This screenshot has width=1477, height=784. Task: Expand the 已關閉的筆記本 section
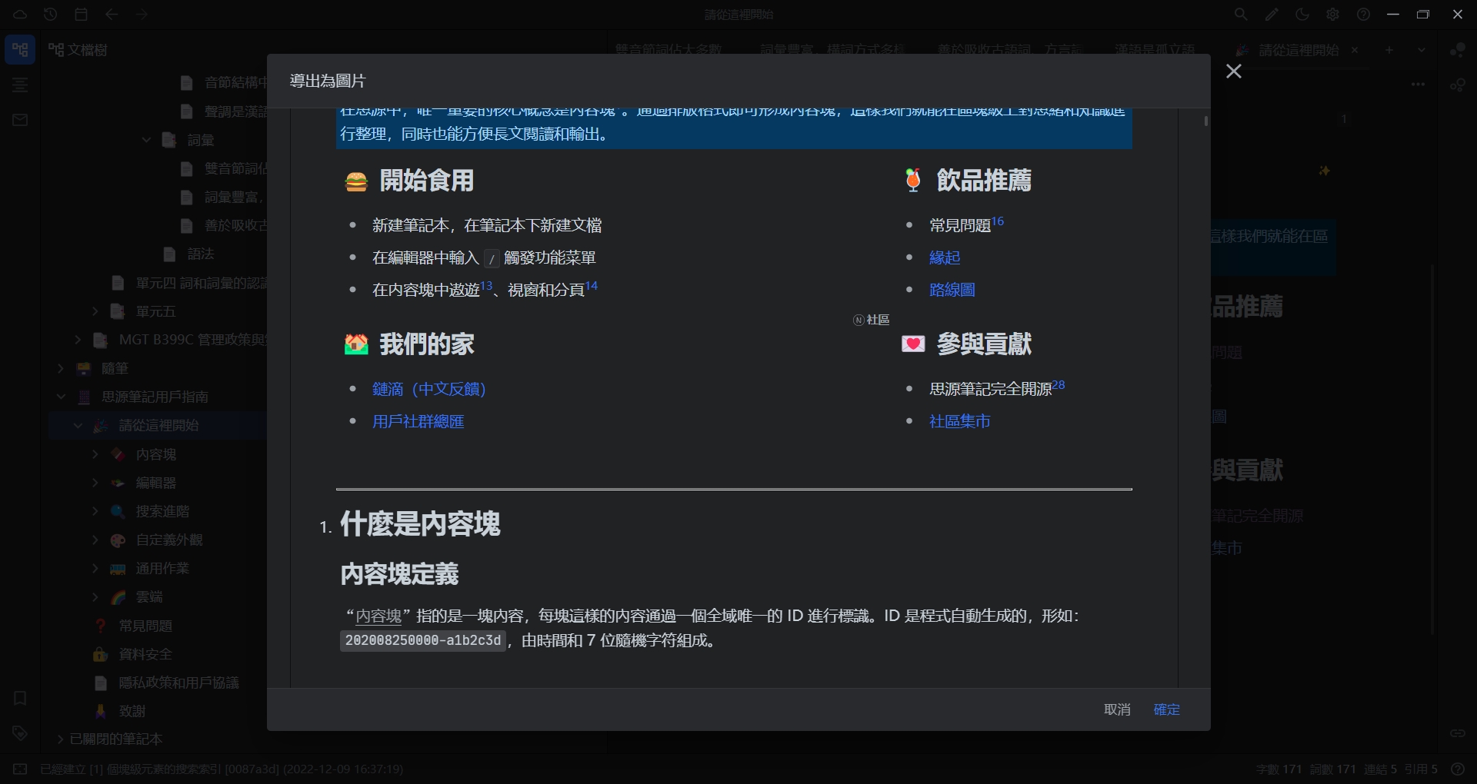(61, 739)
